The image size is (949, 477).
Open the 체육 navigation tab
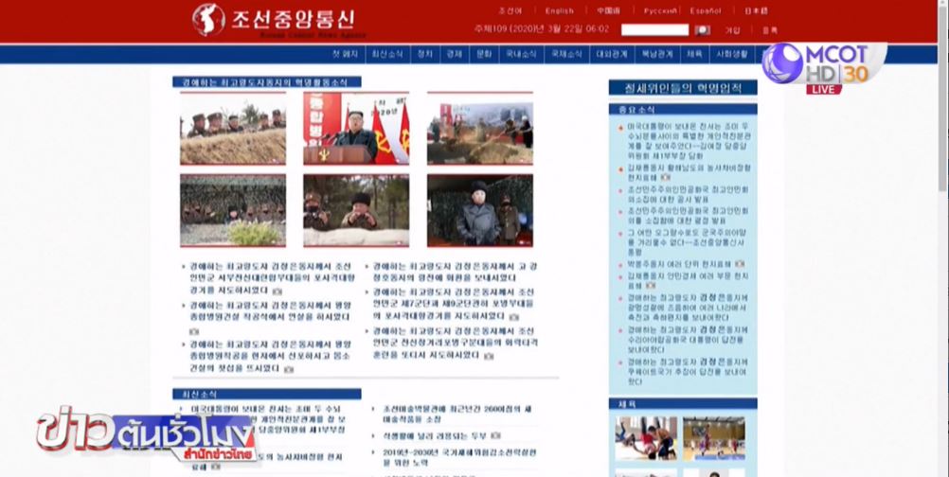694,55
